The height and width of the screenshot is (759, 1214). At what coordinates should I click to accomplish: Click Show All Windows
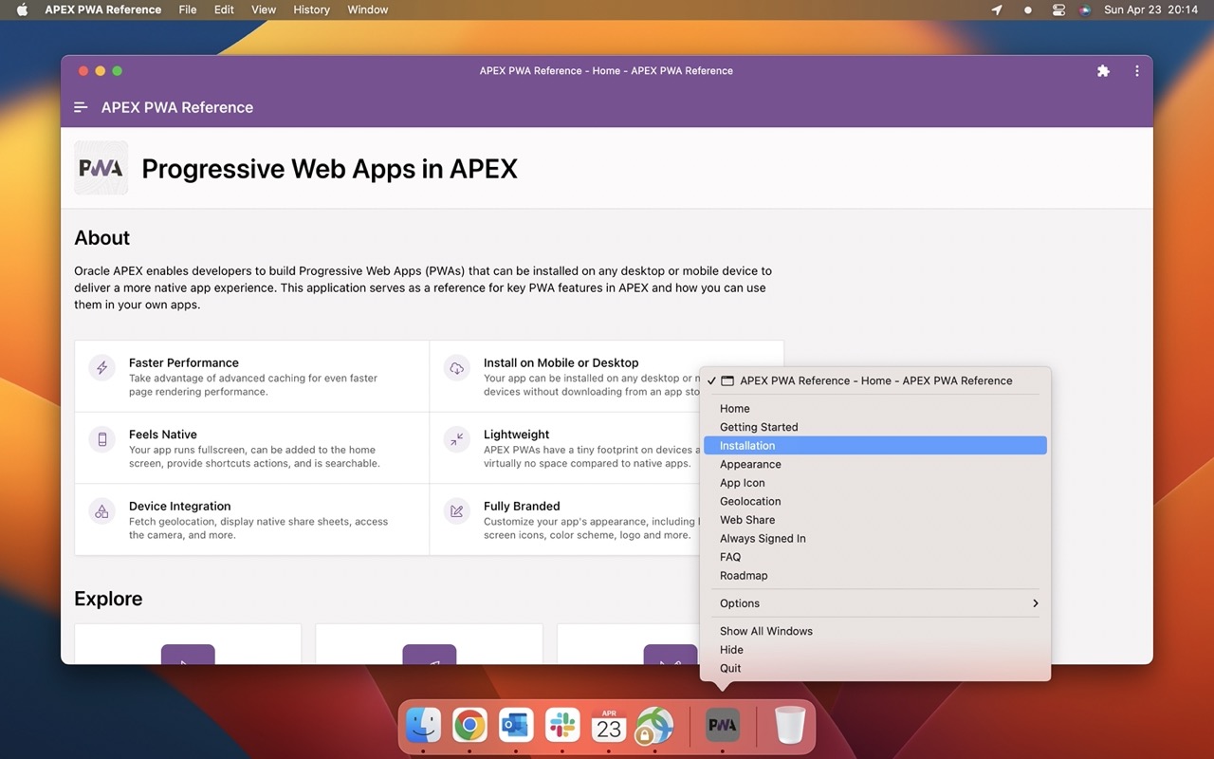tap(765, 631)
